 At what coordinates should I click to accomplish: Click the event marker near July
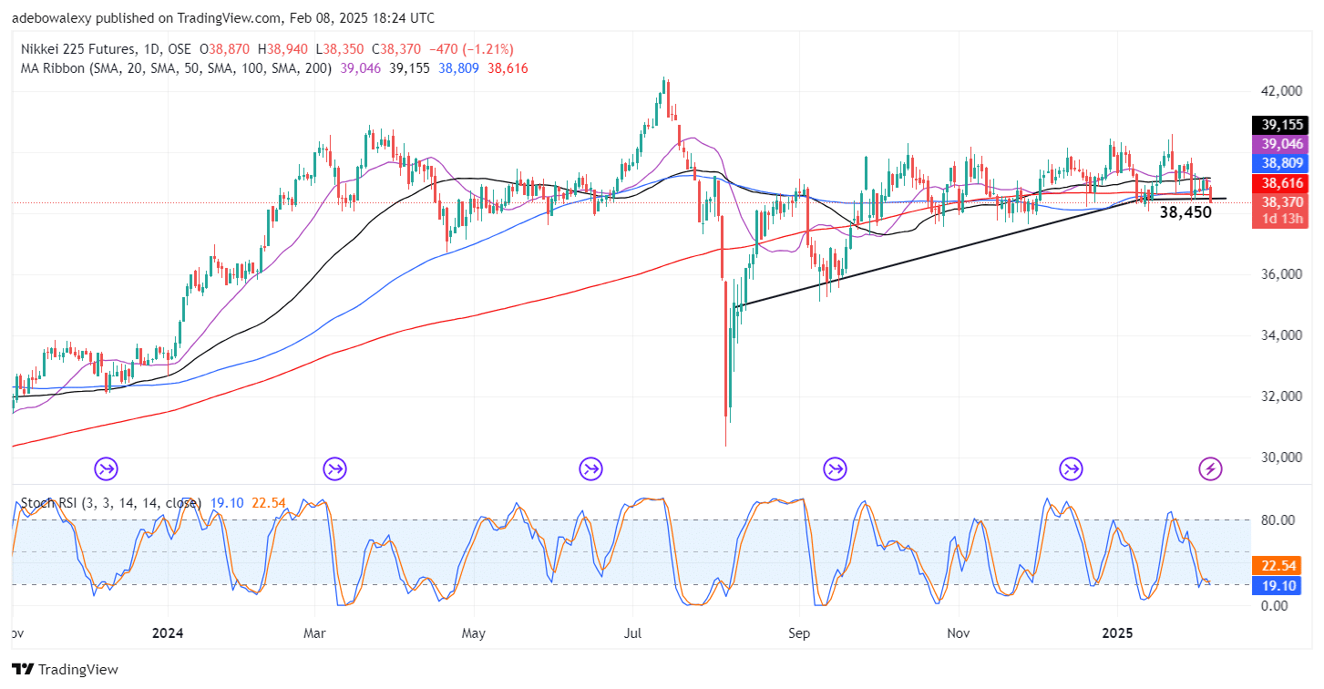[590, 469]
